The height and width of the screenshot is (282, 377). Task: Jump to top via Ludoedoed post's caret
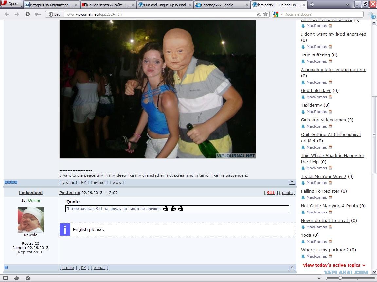[x=292, y=268]
